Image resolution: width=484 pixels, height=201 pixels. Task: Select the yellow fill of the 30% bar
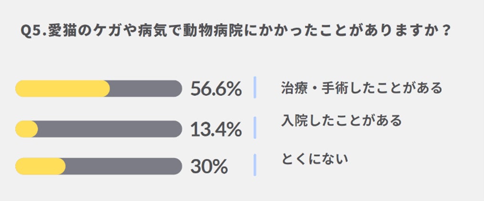(x=40, y=166)
